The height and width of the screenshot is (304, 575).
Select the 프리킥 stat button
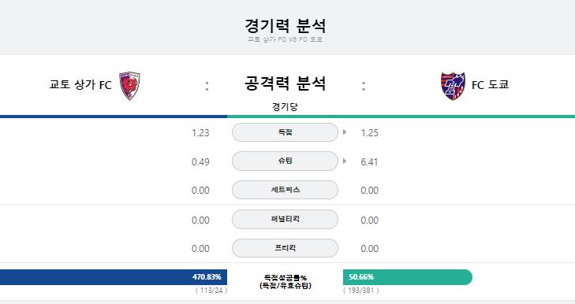tap(285, 248)
